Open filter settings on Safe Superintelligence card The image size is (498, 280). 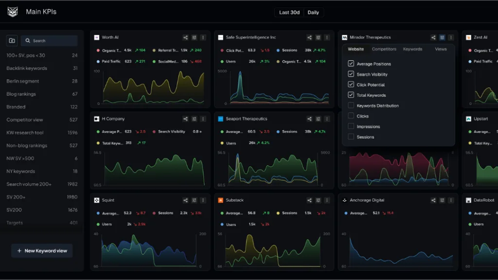318,37
